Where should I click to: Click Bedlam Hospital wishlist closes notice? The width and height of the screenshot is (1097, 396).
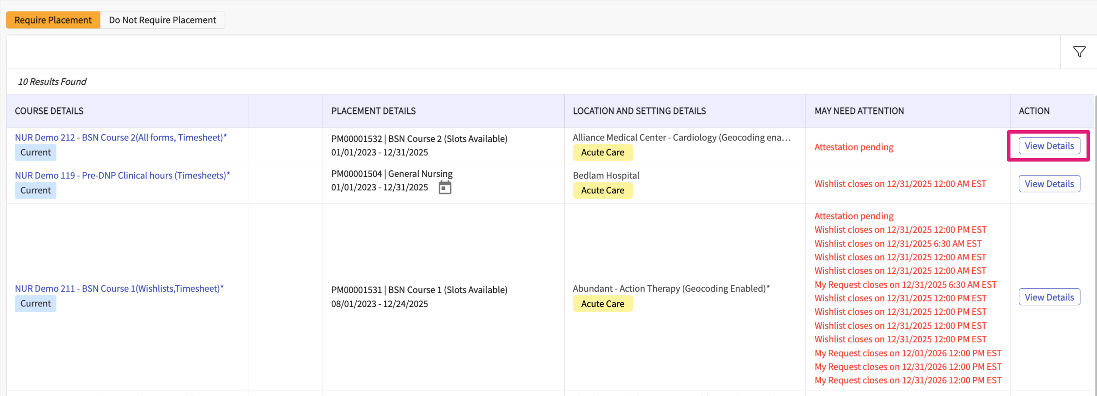(x=900, y=184)
